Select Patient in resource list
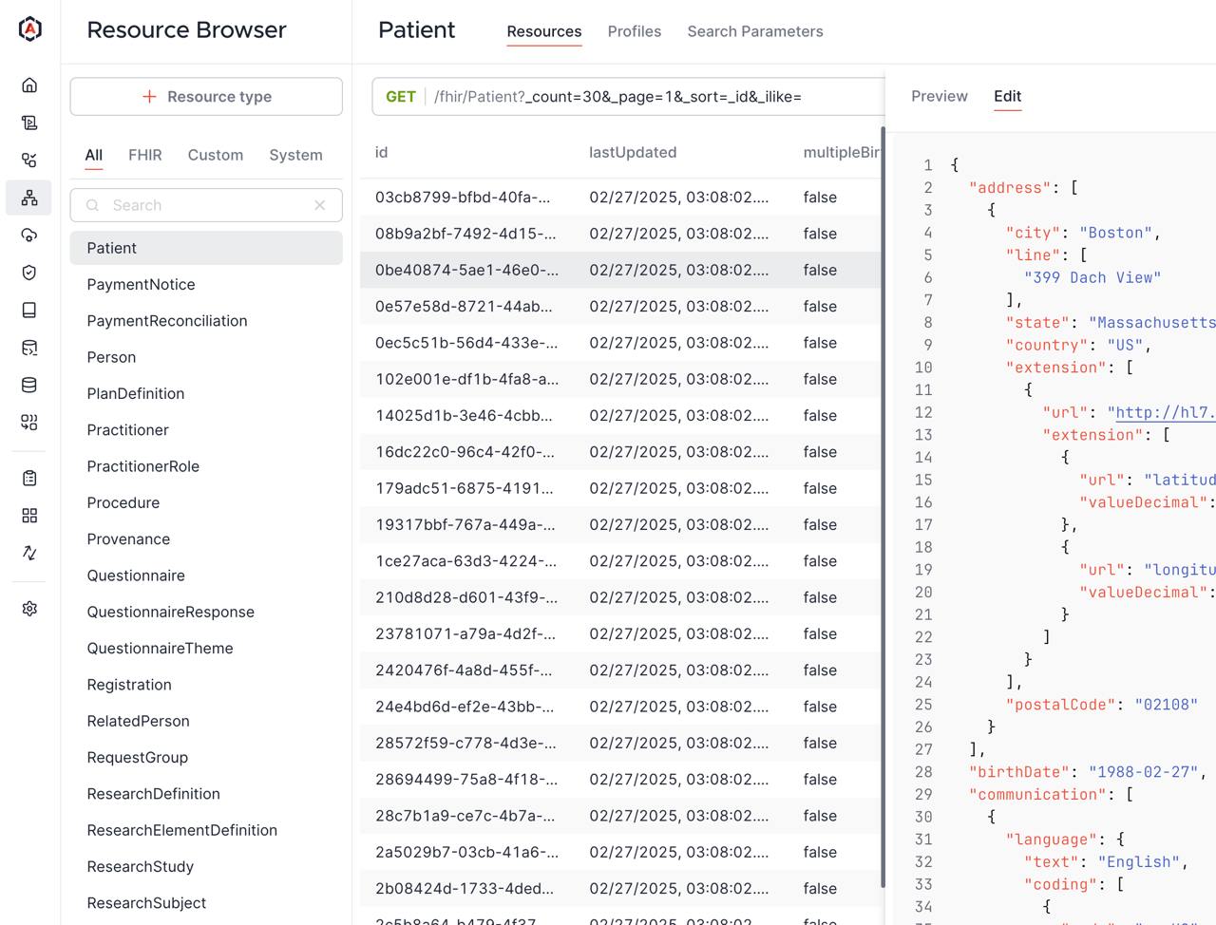 (206, 248)
